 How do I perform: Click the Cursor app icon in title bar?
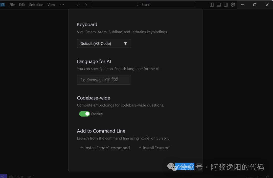point(3,5)
